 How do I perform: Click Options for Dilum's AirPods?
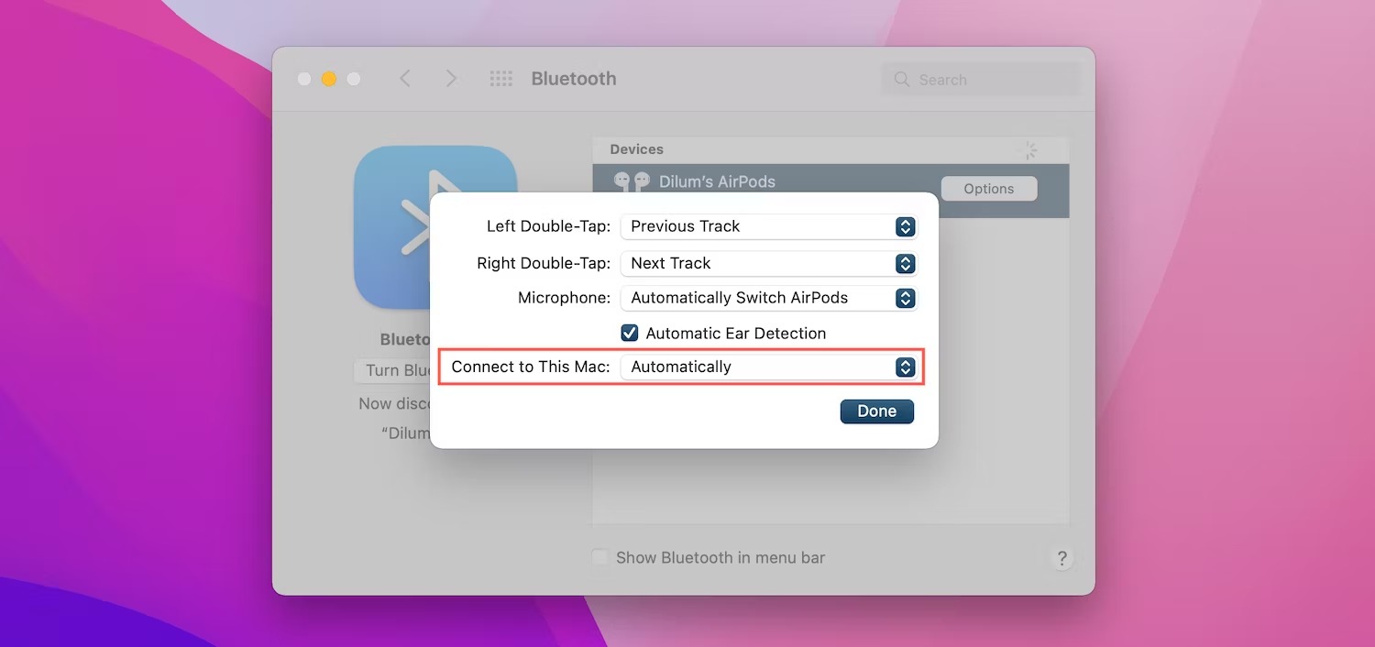click(988, 189)
